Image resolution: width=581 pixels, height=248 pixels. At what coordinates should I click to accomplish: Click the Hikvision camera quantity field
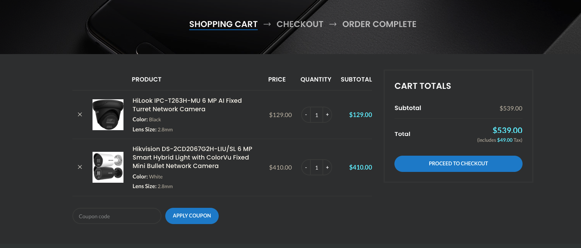pos(317,167)
